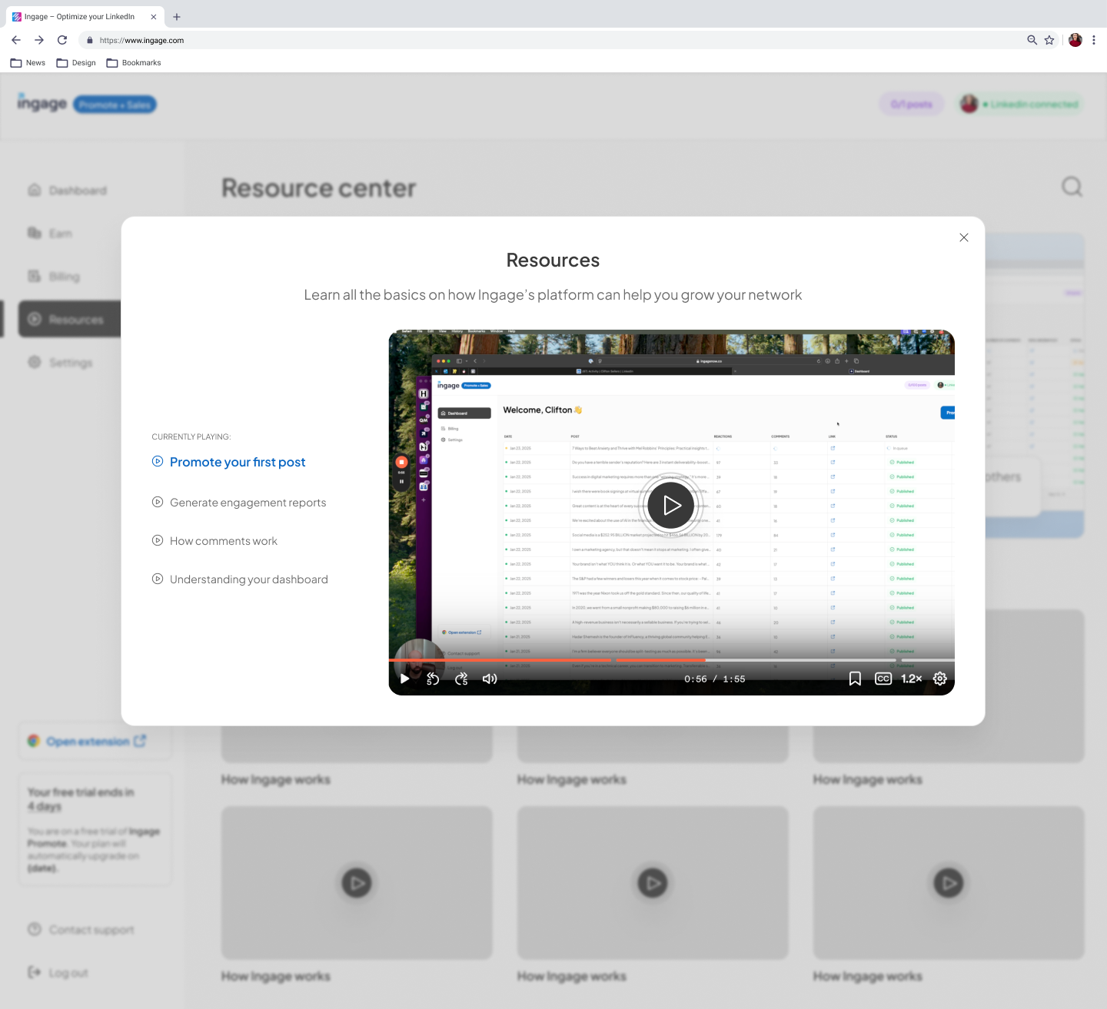Click the play icon beside Promote your first post
Viewport: 1107px width, 1009px height.
(x=158, y=461)
